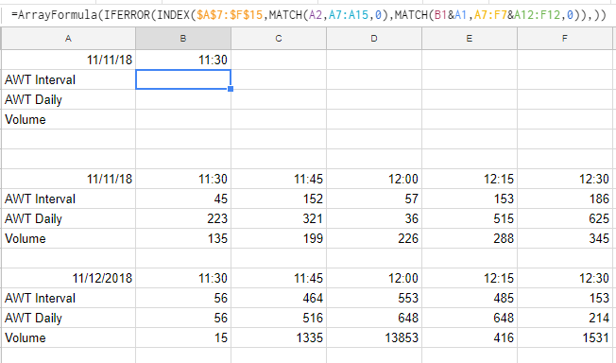Click the 12:30 header in 11/11/18 table
The width and height of the screenshot is (616, 363).
pos(565,179)
